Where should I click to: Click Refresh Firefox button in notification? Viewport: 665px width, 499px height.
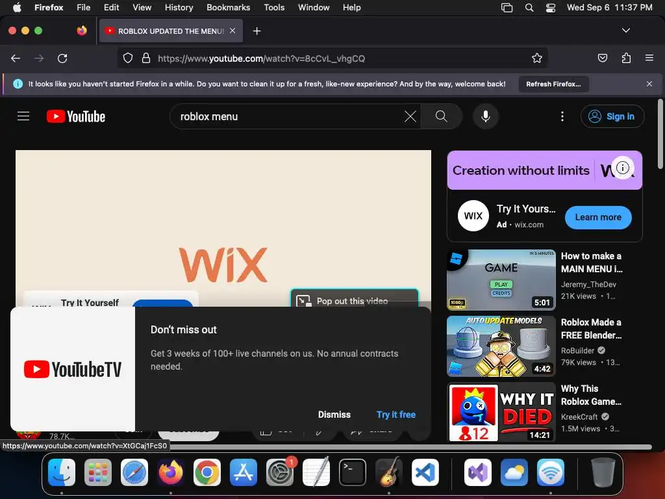tap(553, 84)
